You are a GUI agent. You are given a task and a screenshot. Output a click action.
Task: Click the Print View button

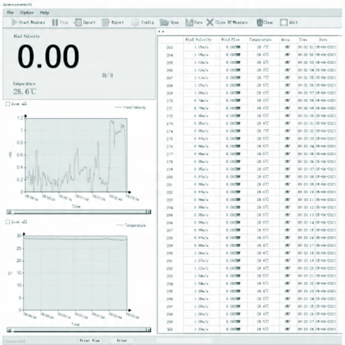90,341
